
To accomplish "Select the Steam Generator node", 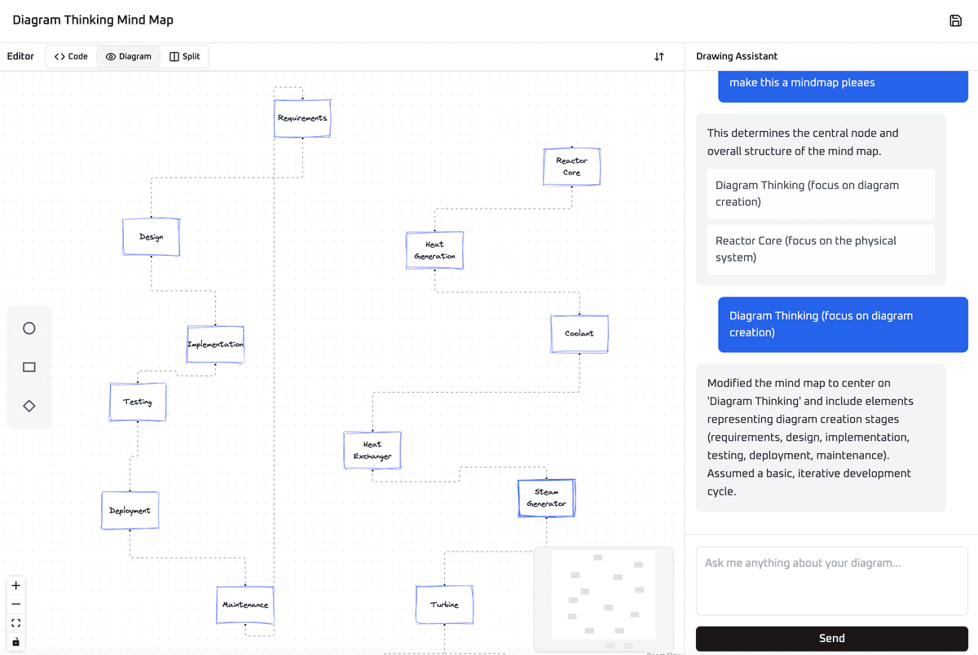I will 547,498.
